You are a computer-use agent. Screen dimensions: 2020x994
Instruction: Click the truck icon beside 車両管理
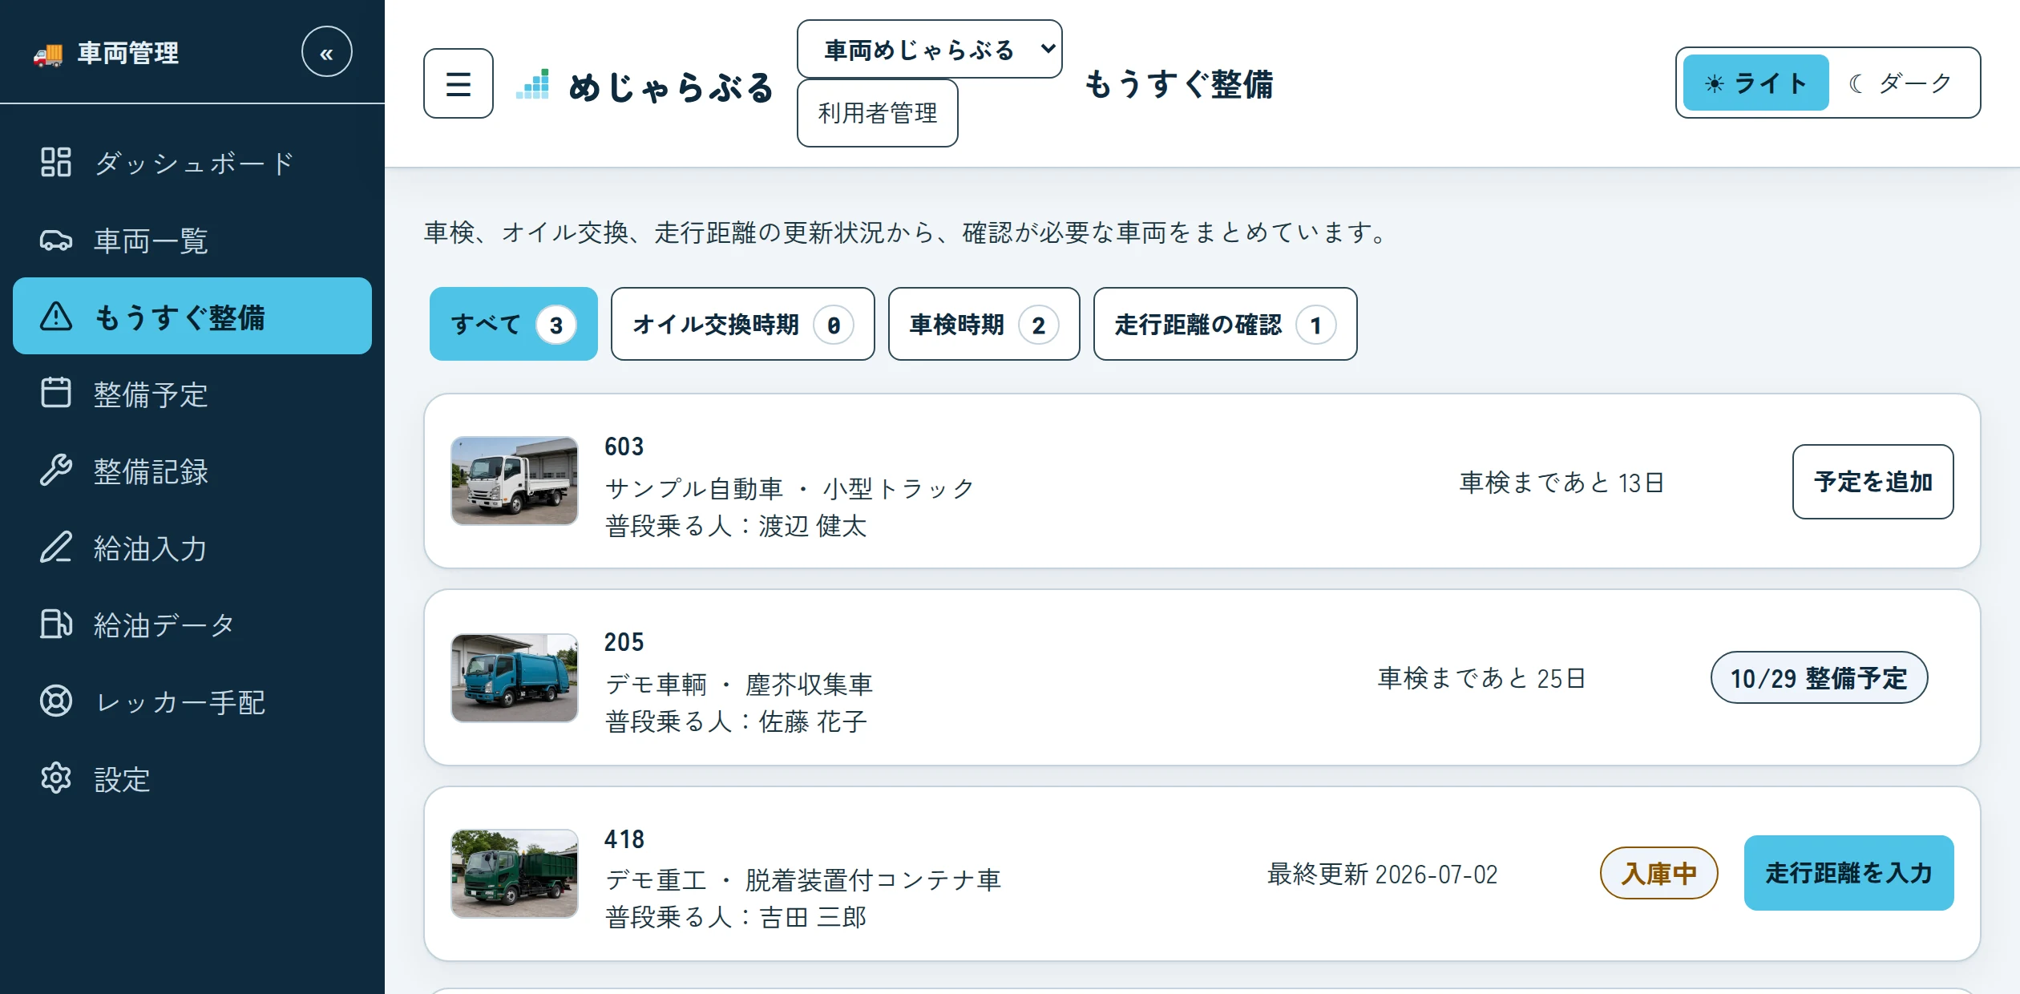click(x=48, y=55)
